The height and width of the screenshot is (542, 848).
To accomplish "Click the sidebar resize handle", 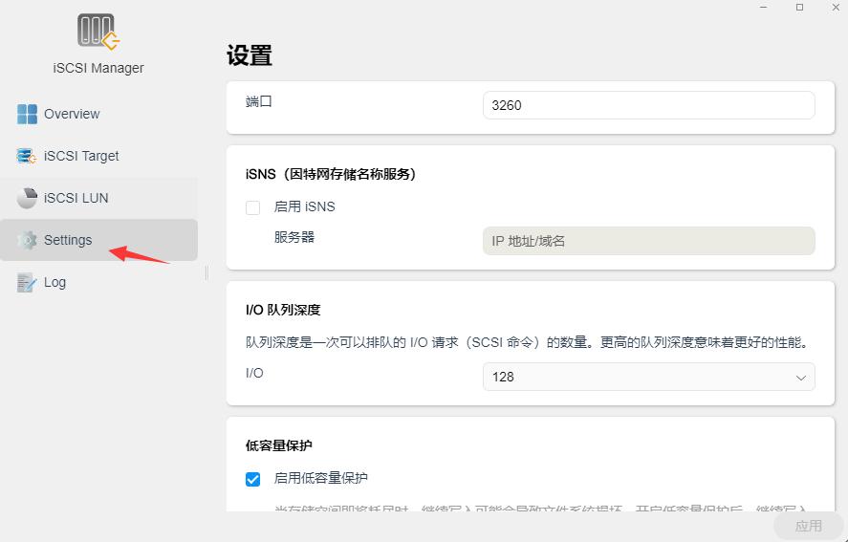I will 207,272.
